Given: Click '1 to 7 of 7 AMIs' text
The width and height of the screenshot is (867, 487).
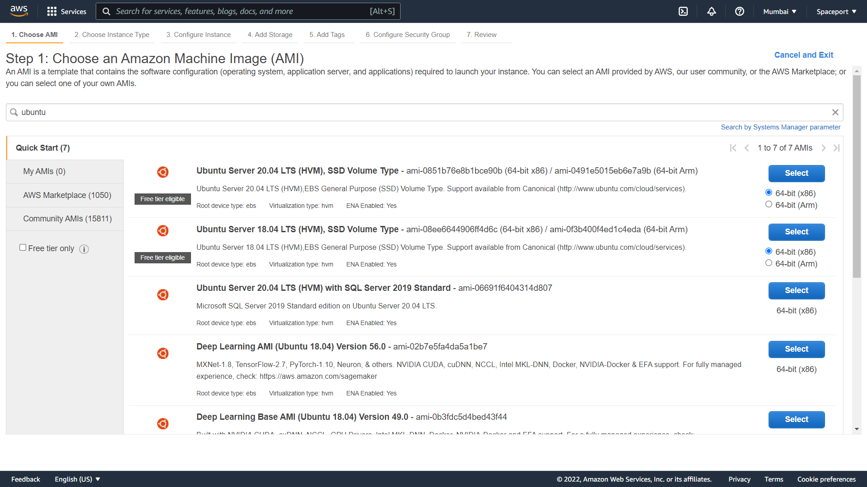Looking at the screenshot, I should click(x=785, y=148).
